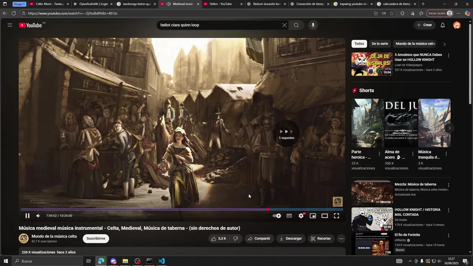Open the browser extensions puzzle icon

pyautogui.click(x=402, y=13)
